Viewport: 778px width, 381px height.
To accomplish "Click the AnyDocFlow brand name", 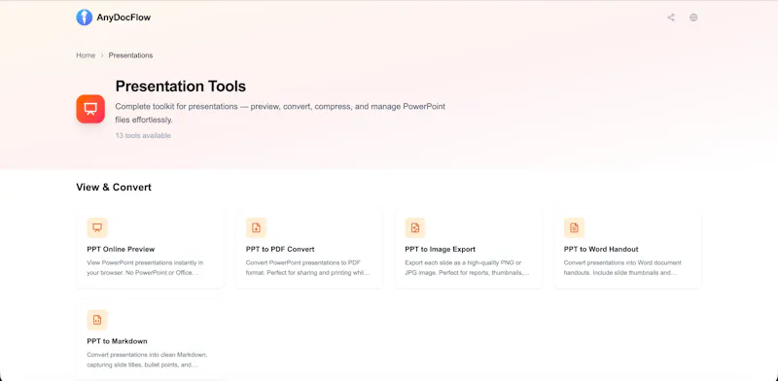I will pyautogui.click(x=124, y=17).
